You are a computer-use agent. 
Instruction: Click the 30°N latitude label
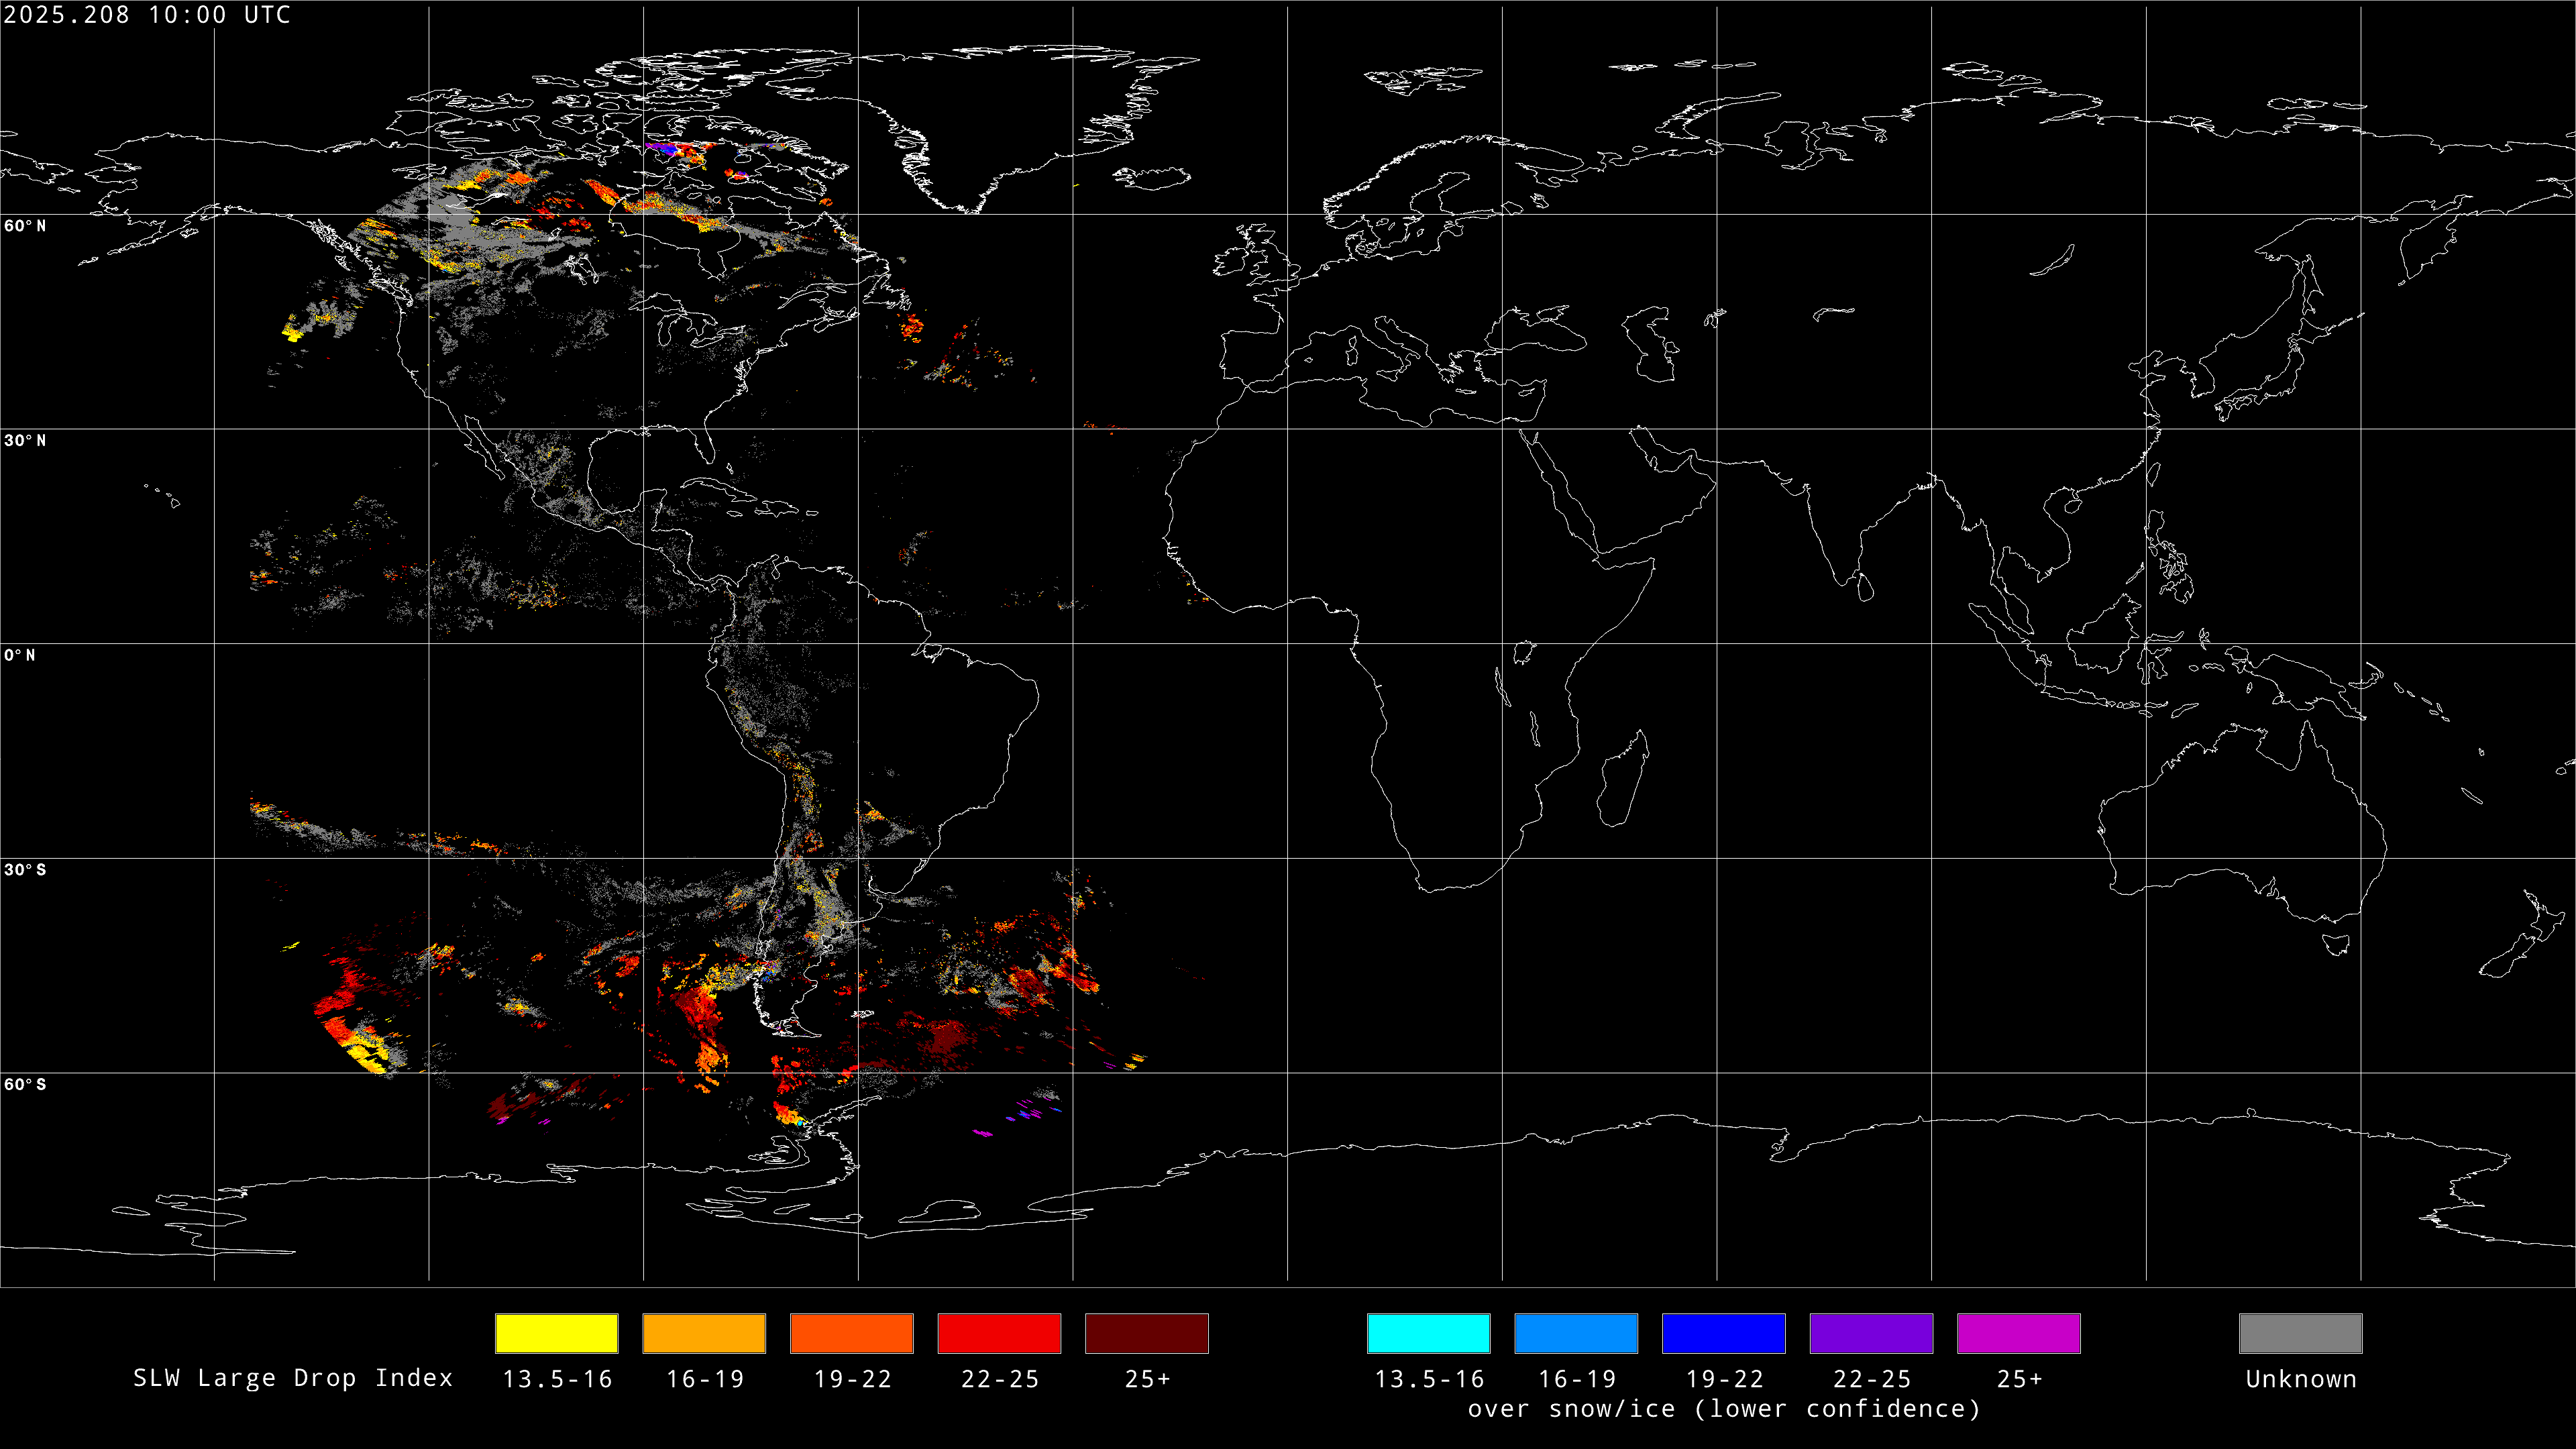coord(25,441)
